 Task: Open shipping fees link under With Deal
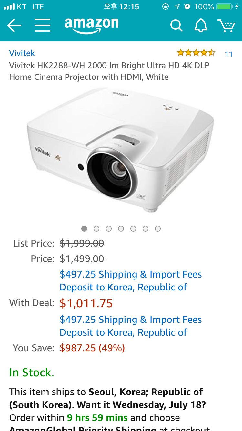coord(131,326)
